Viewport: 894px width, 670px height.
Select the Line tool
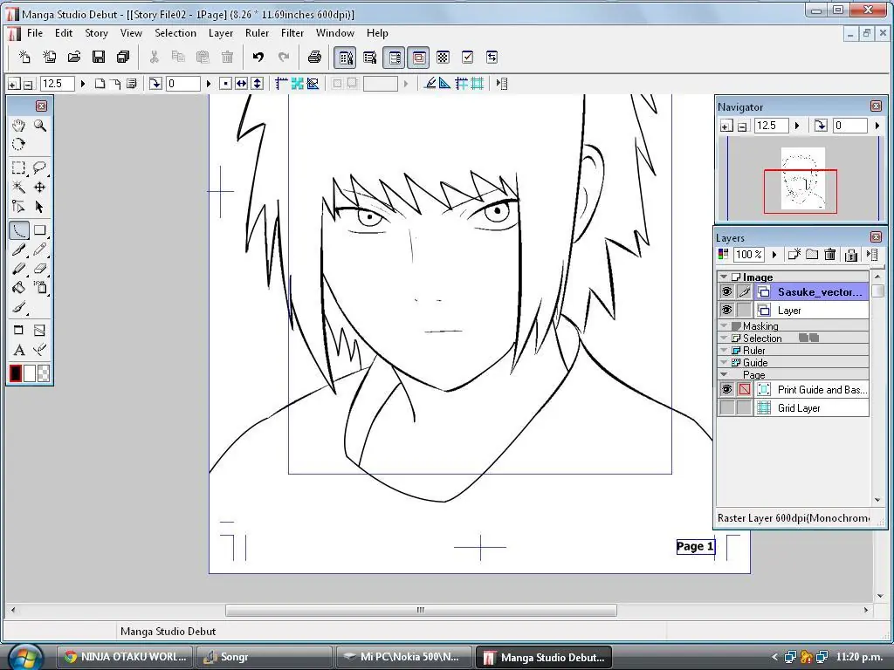pyautogui.click(x=19, y=230)
